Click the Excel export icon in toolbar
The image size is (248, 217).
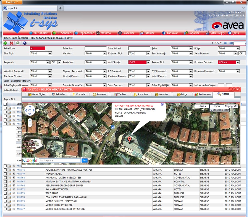[x=18, y=43]
